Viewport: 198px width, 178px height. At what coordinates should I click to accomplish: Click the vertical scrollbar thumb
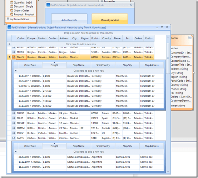(x=168, y=58)
